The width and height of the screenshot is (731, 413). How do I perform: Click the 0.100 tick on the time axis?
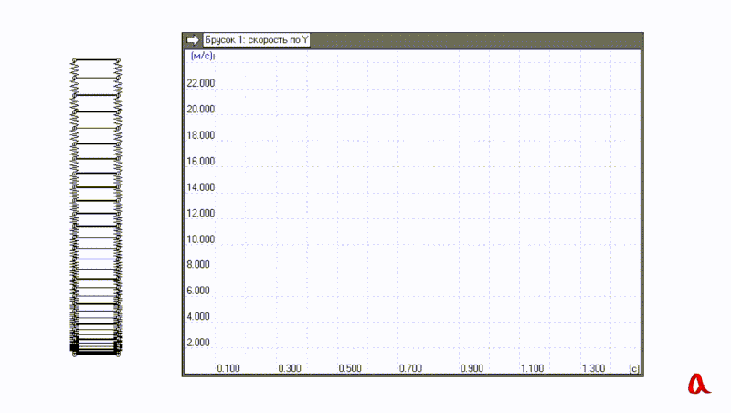point(228,369)
